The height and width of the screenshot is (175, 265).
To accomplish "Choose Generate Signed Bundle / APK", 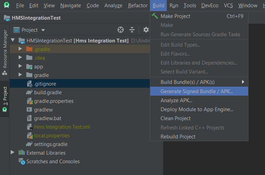I will coord(196,91).
